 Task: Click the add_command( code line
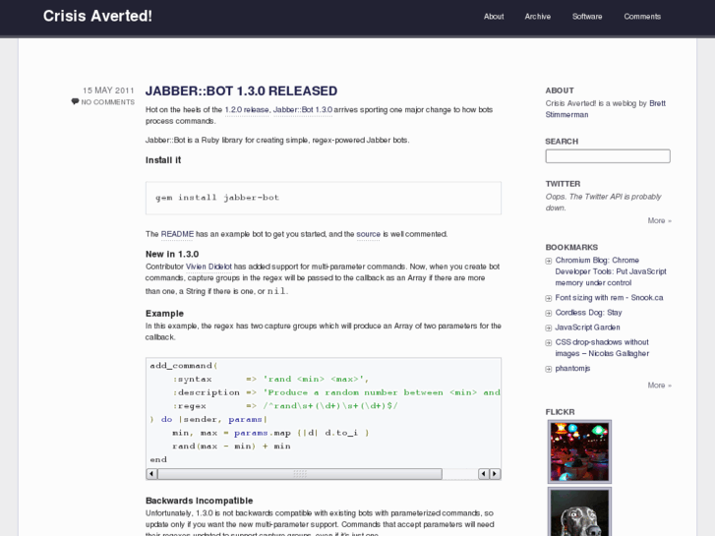coord(184,366)
